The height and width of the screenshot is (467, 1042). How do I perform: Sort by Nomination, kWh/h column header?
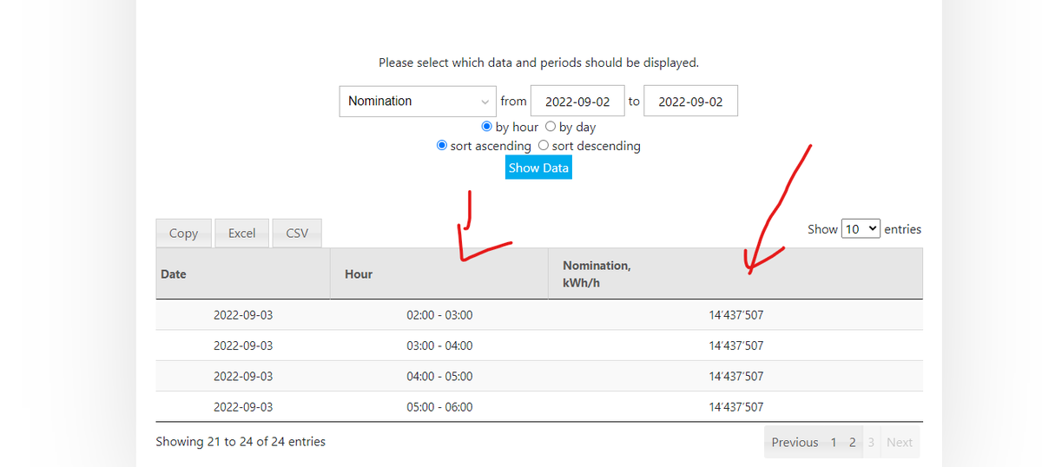pos(735,274)
